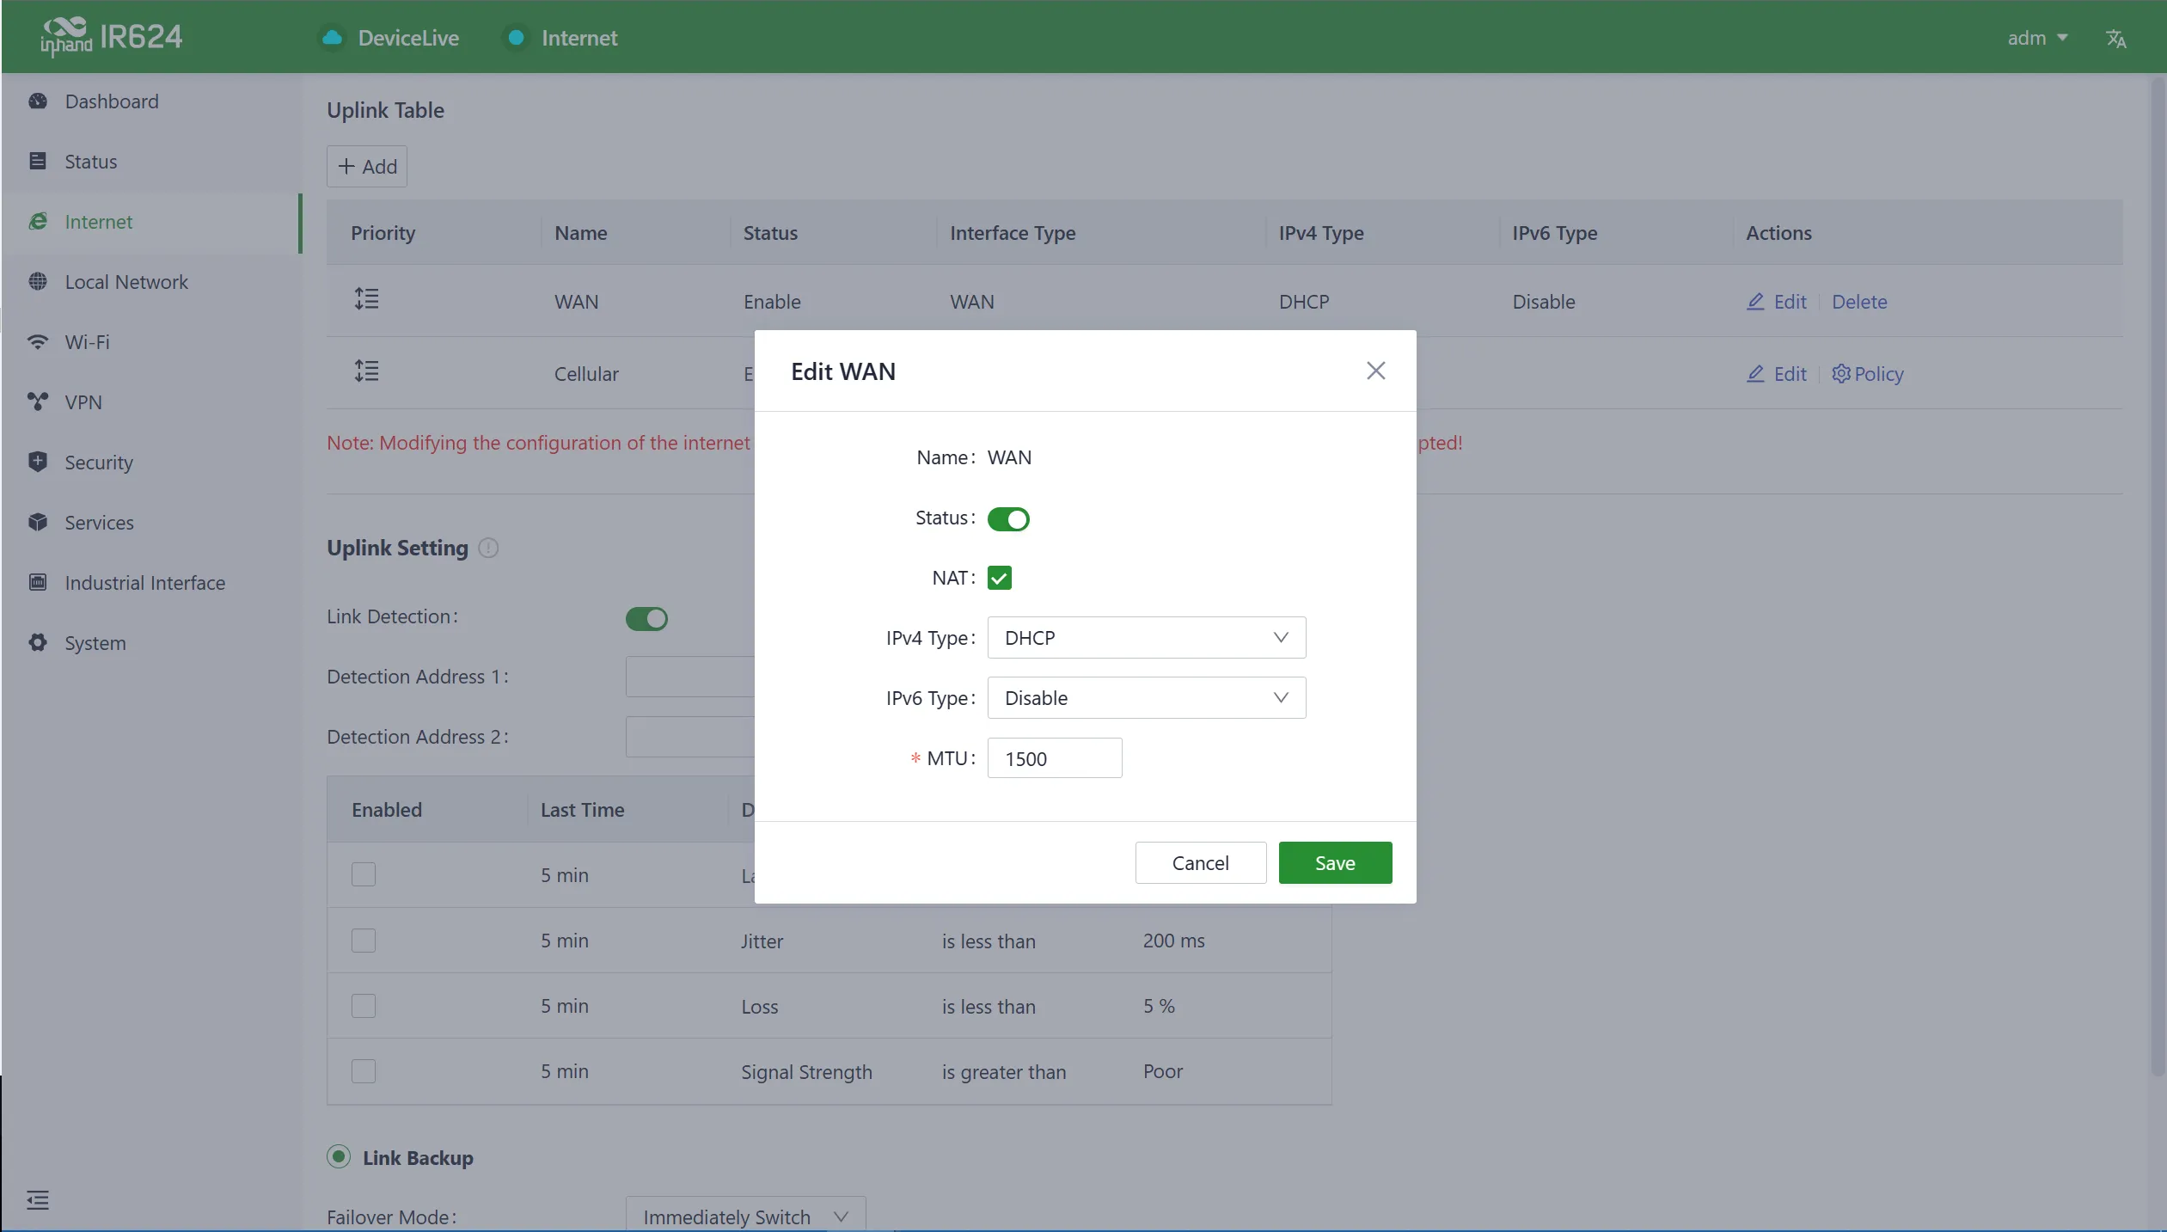2167x1232 pixels.
Task: Toggle the WAN Status switch
Action: [x=1008, y=519]
